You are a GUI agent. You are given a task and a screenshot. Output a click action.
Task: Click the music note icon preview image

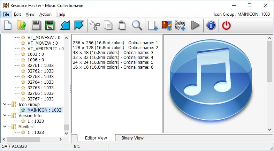click(x=211, y=80)
